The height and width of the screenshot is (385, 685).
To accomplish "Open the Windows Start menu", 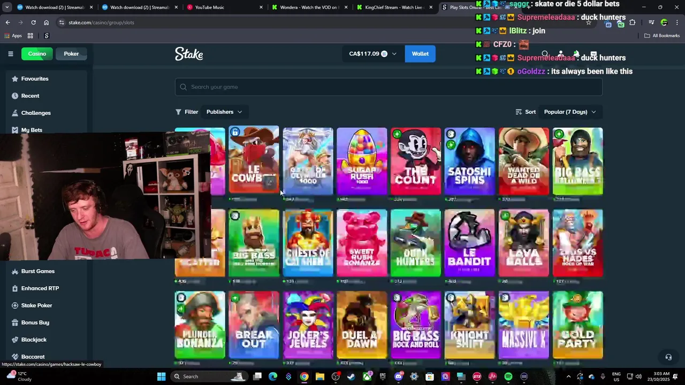I will click(161, 376).
